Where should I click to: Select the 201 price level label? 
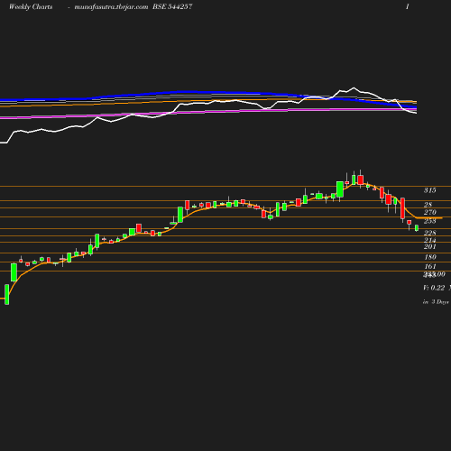[430, 246]
